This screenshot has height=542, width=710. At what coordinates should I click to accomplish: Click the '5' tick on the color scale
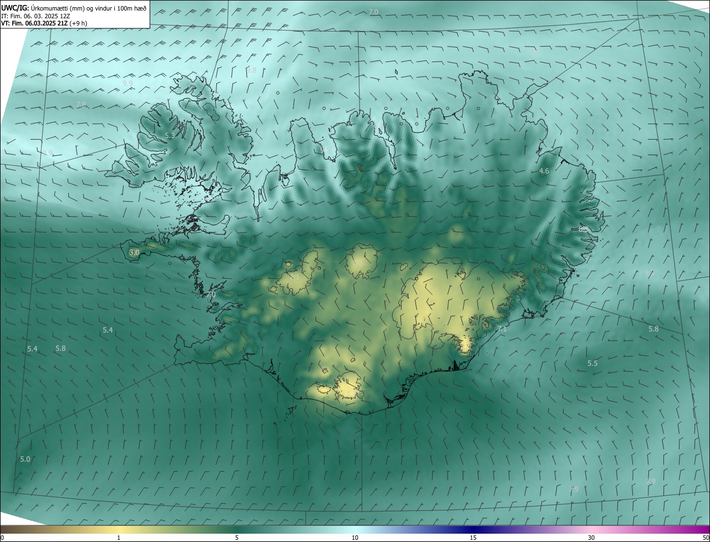[x=237, y=538]
